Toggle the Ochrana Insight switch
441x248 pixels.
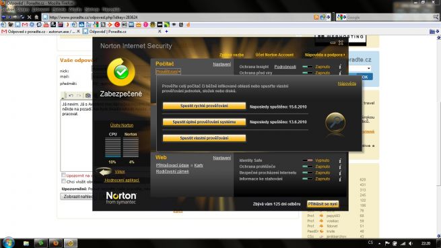(308, 67)
